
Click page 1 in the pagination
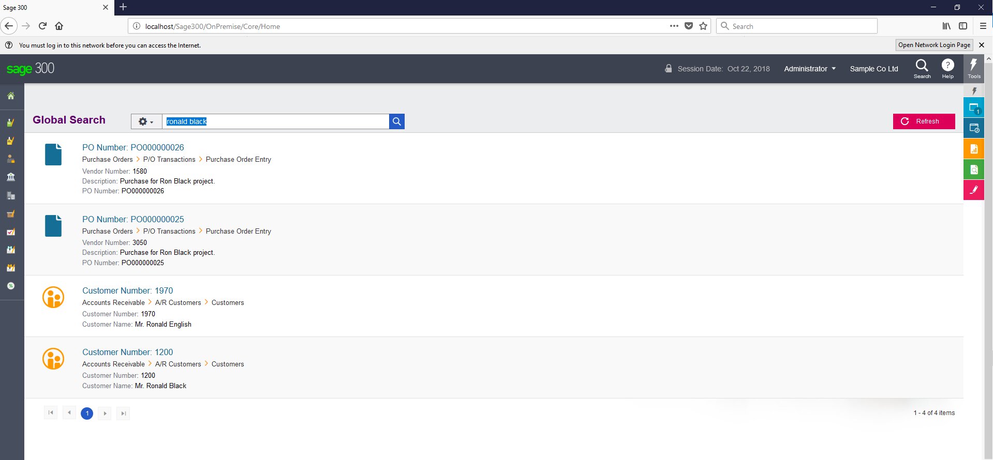[x=87, y=413]
